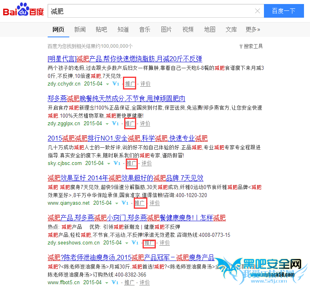
Task: Click the 百度一下 search button
Action: pyautogui.click(x=284, y=11)
